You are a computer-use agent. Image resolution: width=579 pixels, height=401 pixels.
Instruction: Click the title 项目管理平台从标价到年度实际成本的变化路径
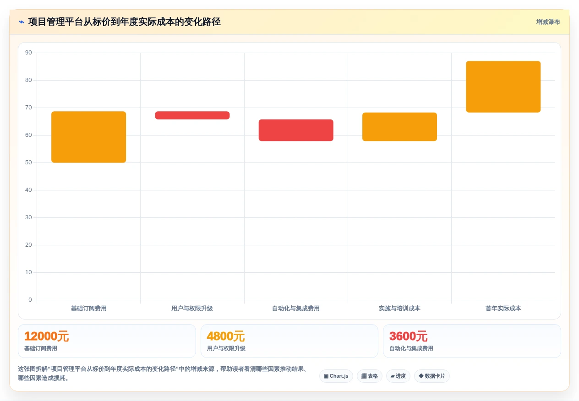(x=124, y=22)
